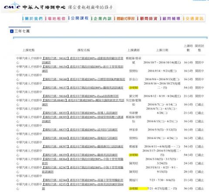
Task: Open the 顧問輔導 navigation tab
Action: 171,18
